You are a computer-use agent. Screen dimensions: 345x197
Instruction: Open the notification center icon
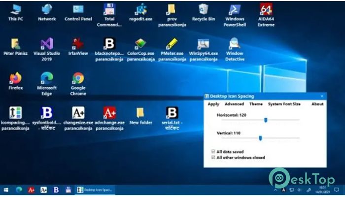pyautogui.click(x=337, y=190)
